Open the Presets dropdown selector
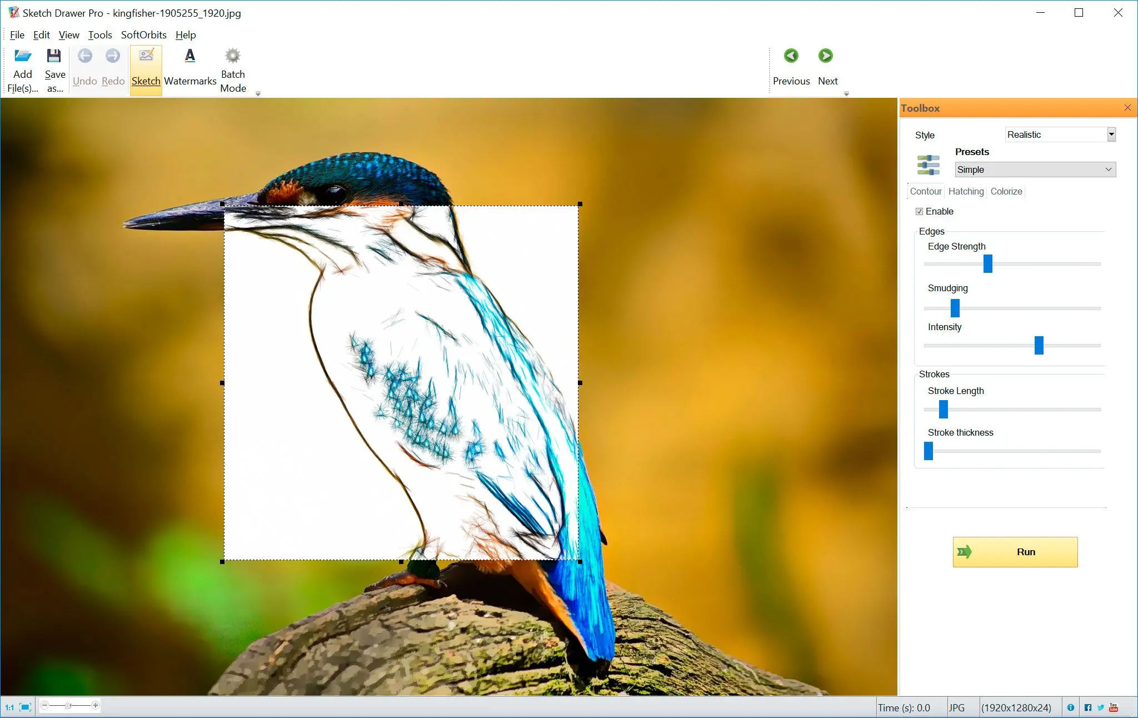 (x=1035, y=169)
